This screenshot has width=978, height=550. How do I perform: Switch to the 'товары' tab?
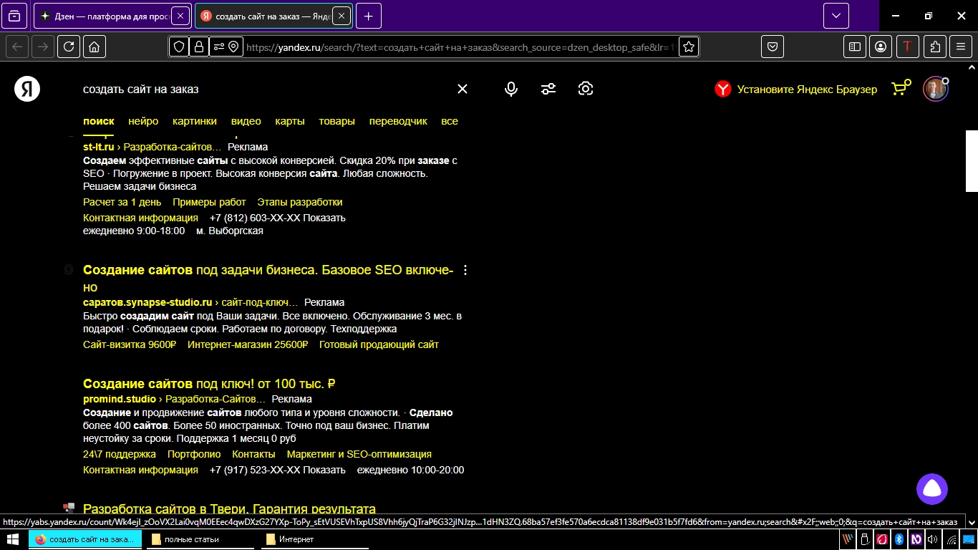[337, 121]
